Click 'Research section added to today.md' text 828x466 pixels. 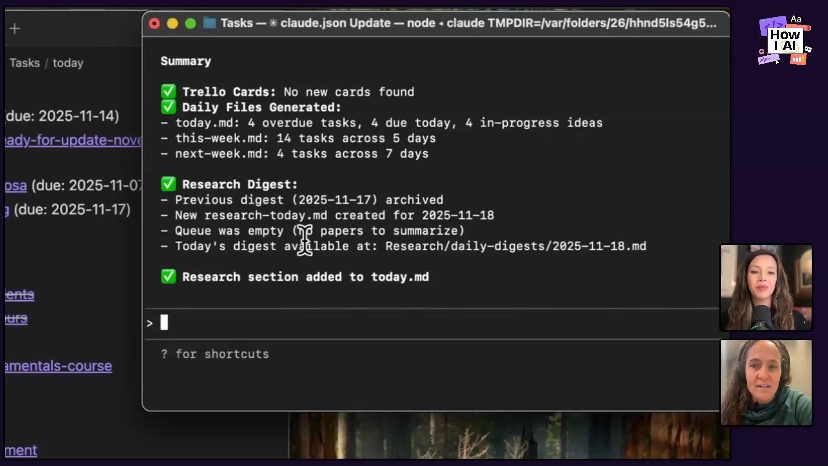click(x=305, y=277)
